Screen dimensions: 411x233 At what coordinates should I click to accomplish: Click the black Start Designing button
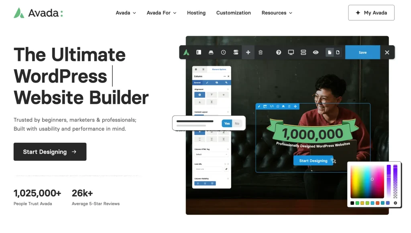pyautogui.click(x=50, y=152)
